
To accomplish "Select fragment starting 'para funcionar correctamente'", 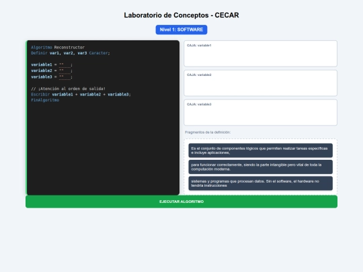I will [x=260, y=167].
